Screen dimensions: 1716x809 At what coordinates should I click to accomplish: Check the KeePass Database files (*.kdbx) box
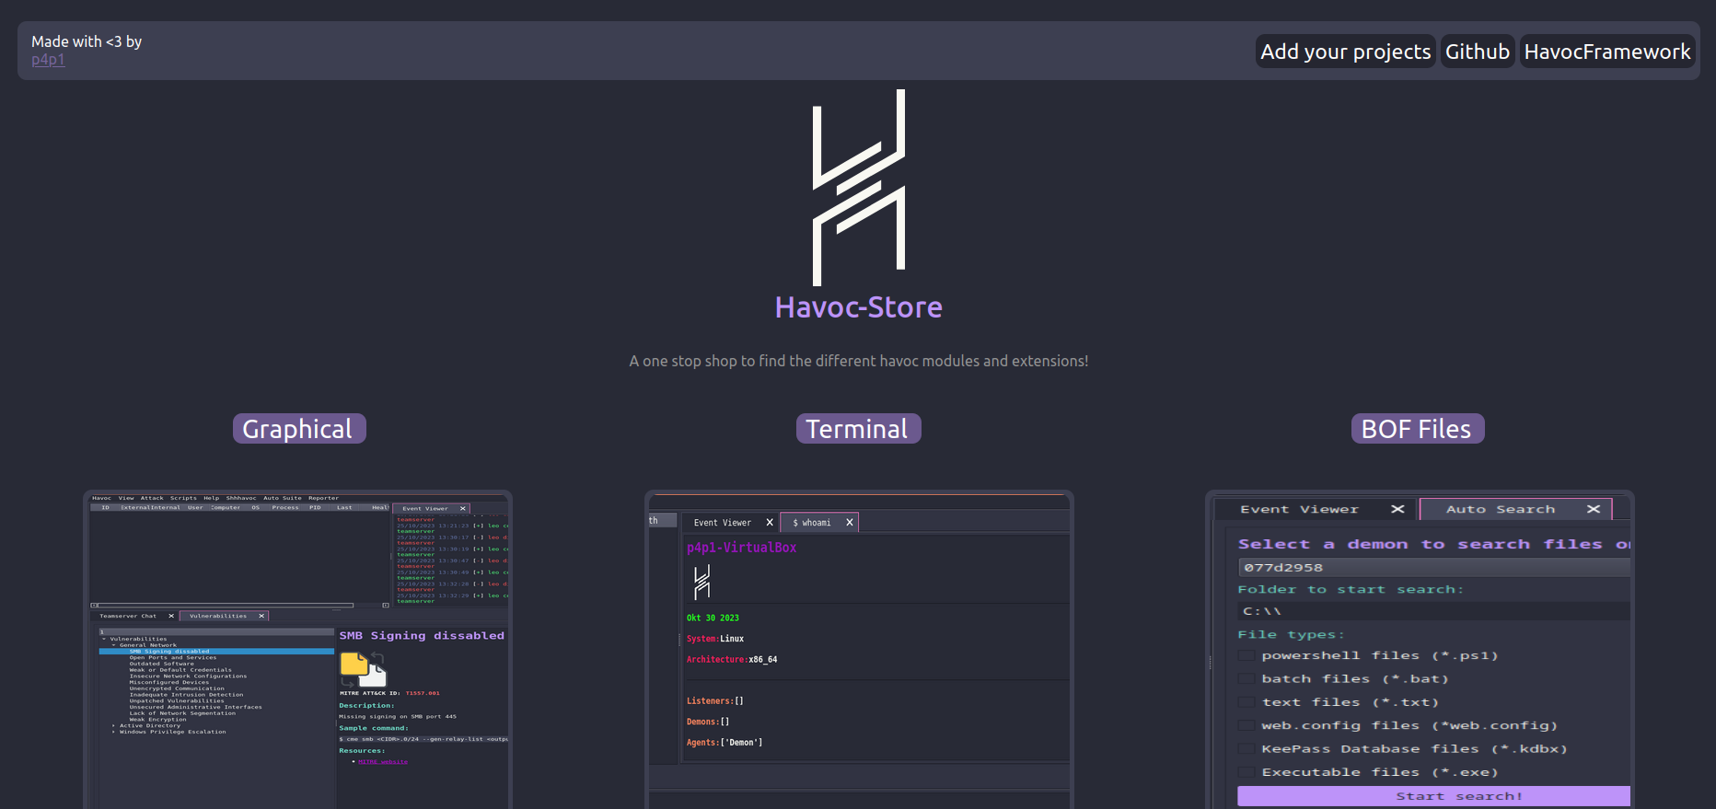(x=1246, y=749)
